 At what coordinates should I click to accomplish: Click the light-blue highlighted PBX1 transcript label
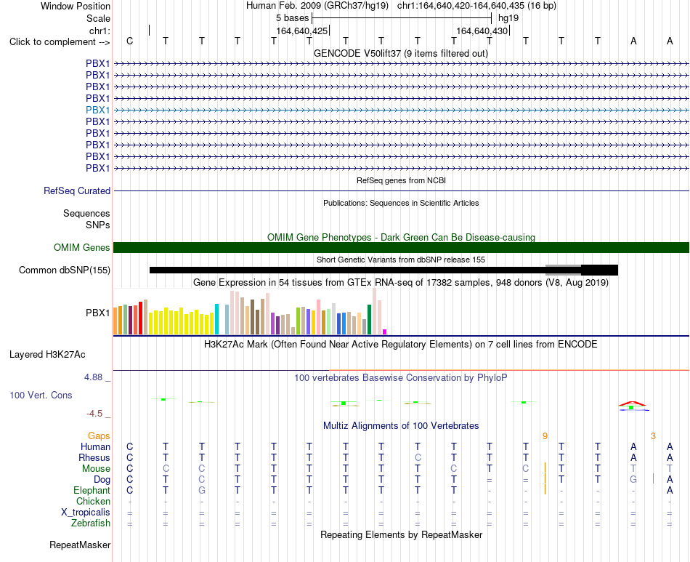click(x=98, y=110)
